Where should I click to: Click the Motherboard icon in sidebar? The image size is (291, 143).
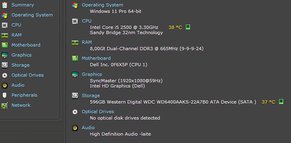(x=5, y=45)
